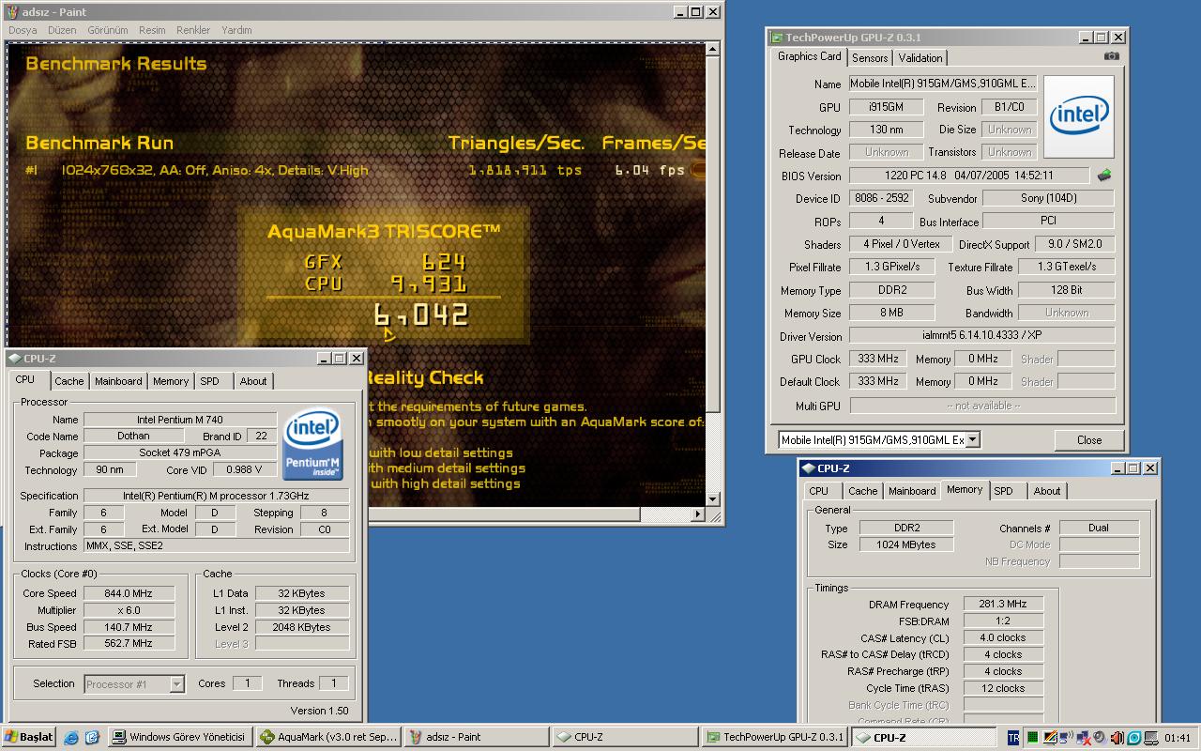Image resolution: width=1201 pixels, height=751 pixels.
Task: Click the wireless network tray icon
Action: (x=1066, y=738)
